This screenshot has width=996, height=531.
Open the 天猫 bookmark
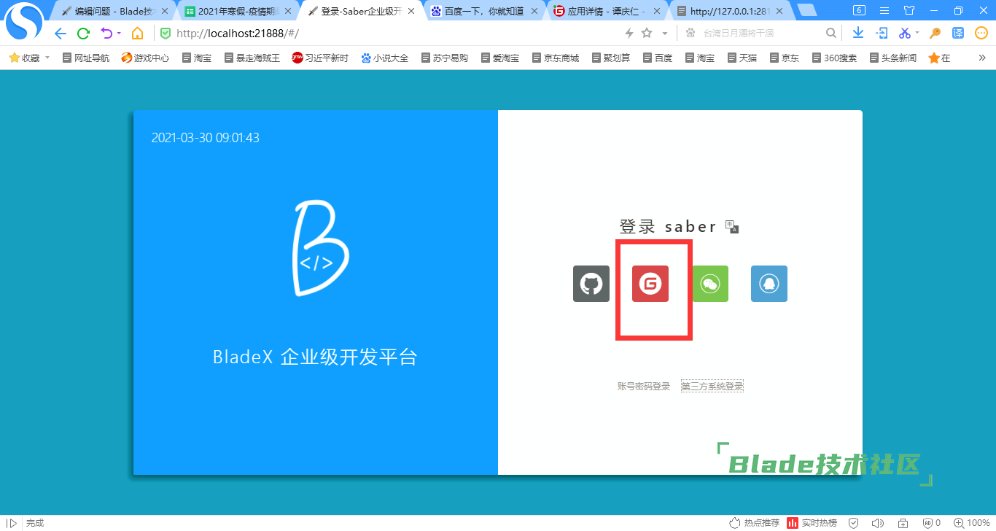pos(742,58)
